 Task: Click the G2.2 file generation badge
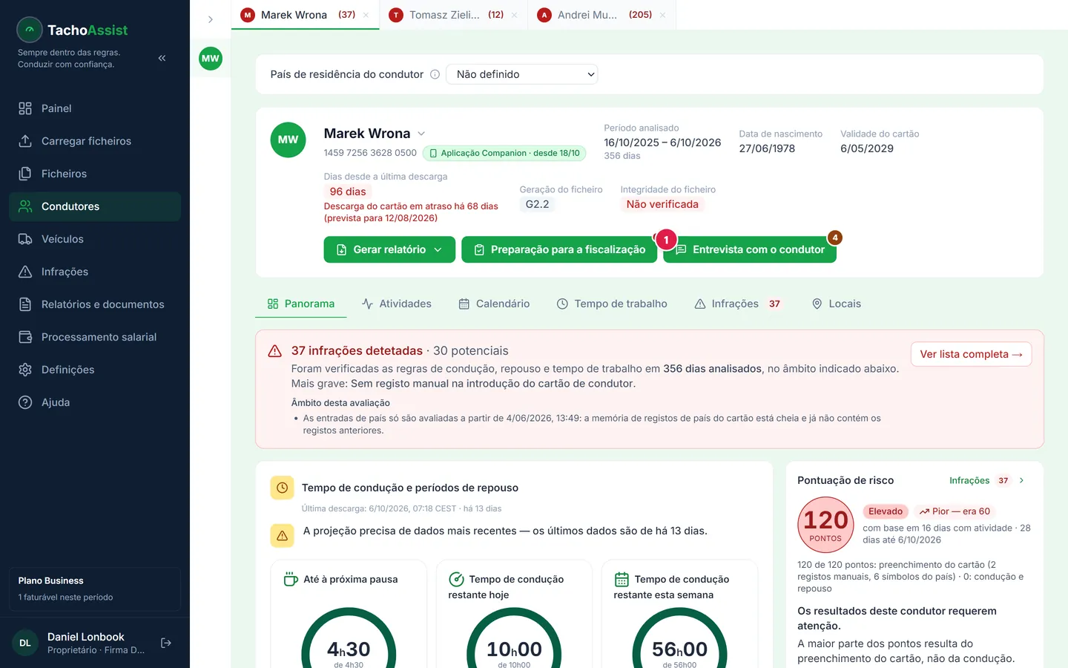tap(538, 204)
